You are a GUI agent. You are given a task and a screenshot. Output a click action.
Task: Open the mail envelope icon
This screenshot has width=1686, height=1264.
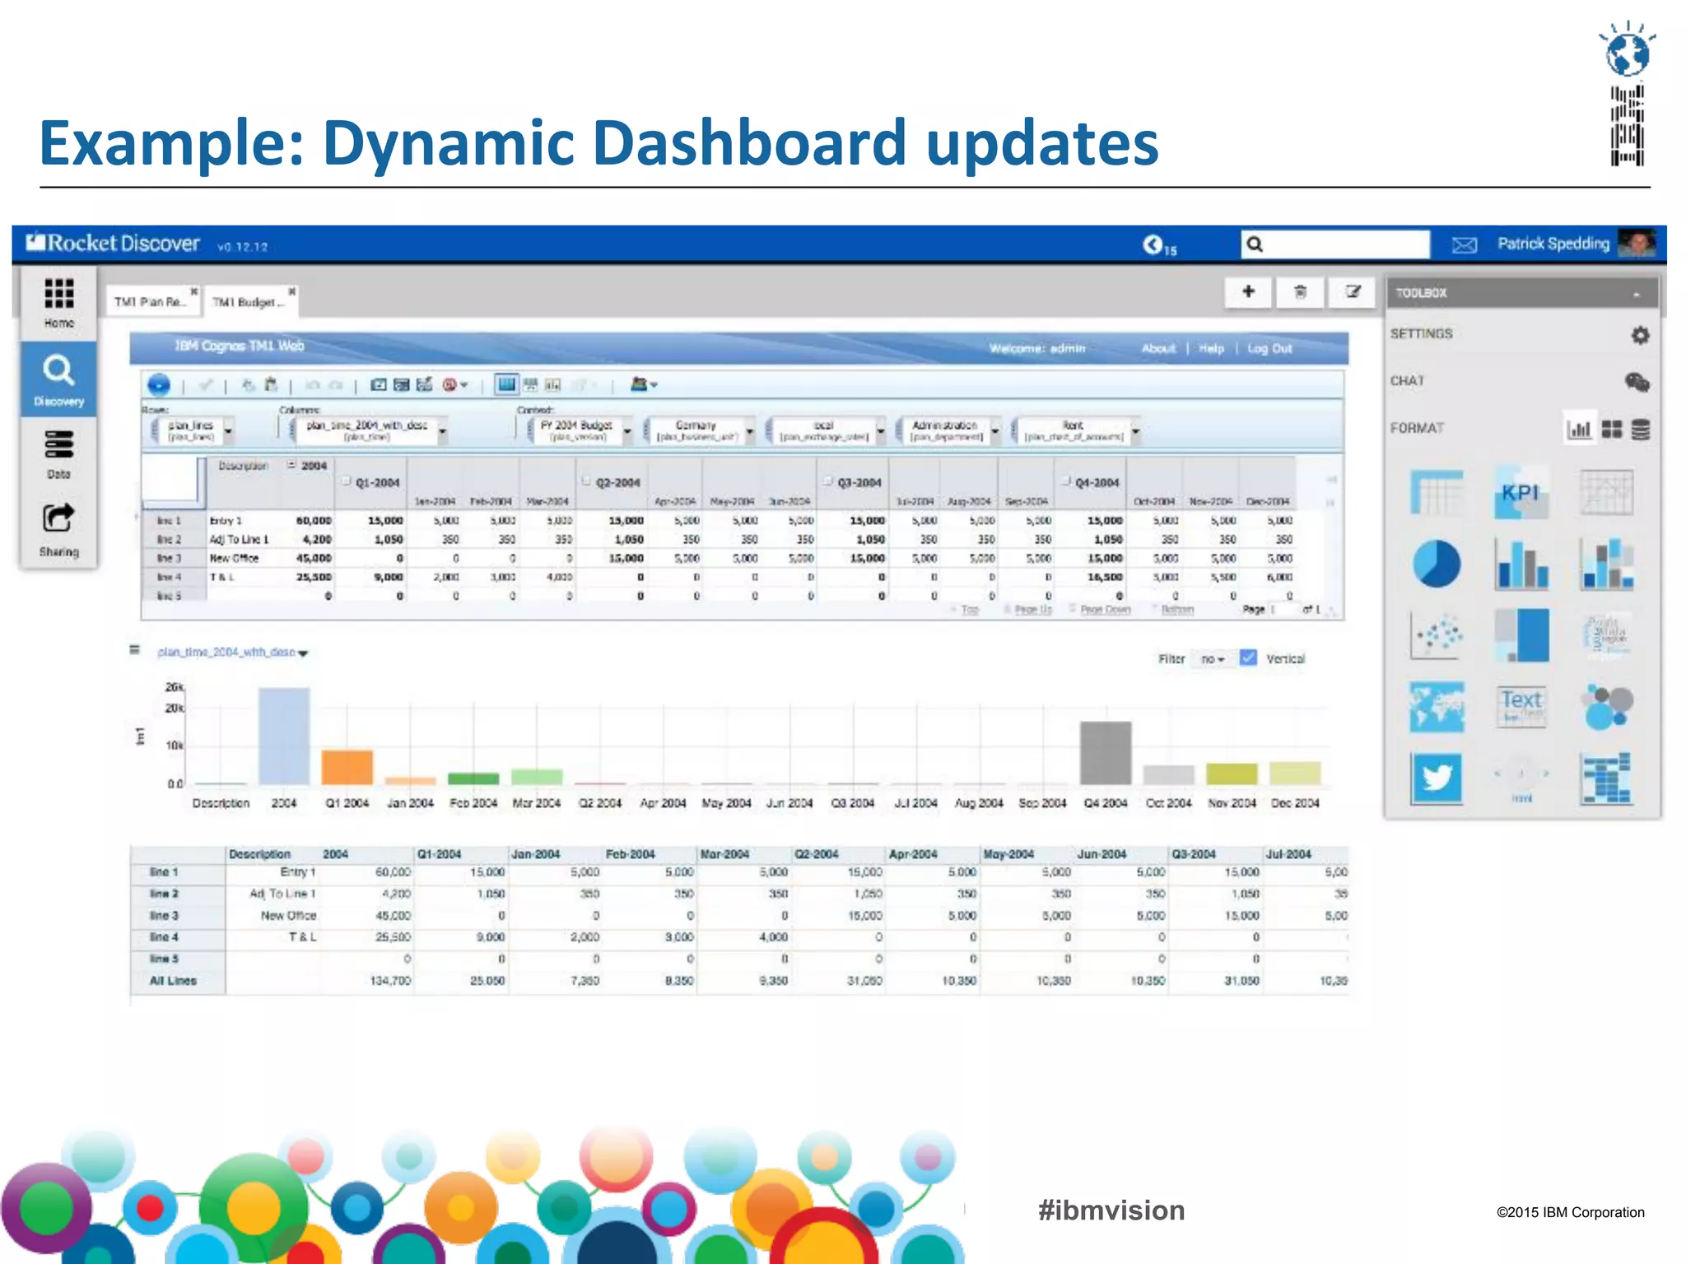1464,245
